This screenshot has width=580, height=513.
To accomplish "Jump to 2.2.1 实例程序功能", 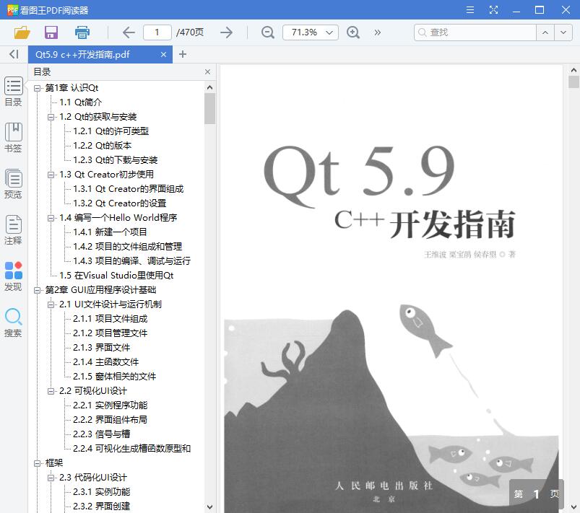I will pyautogui.click(x=111, y=405).
